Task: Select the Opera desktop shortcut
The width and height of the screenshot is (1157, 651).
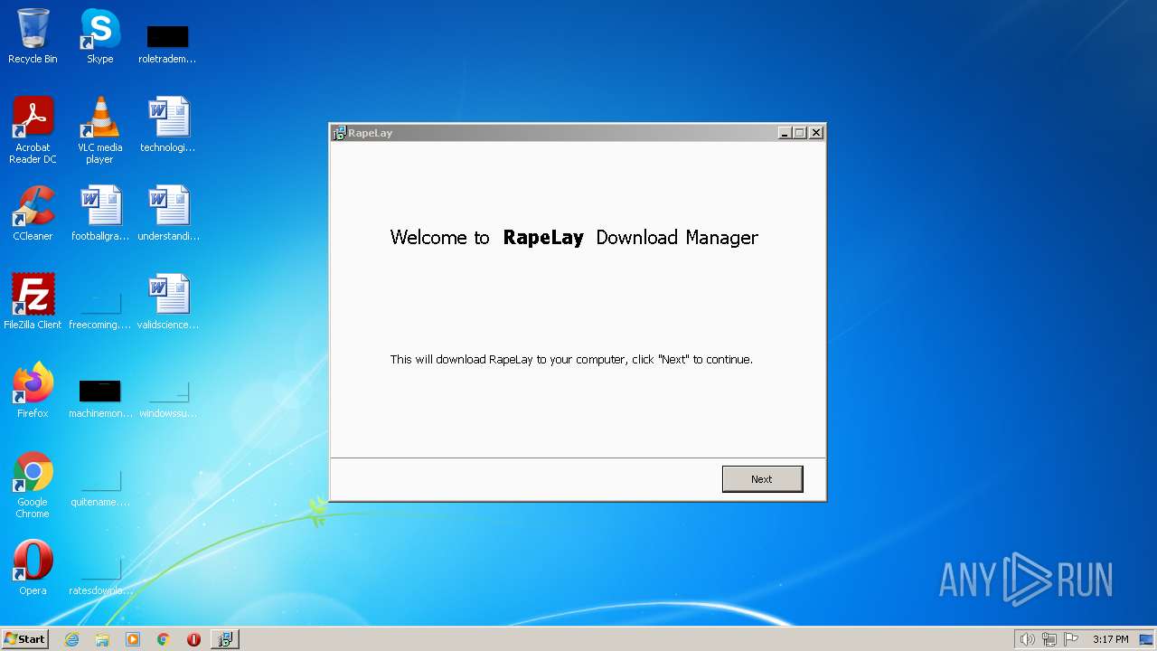Action: tap(33, 568)
